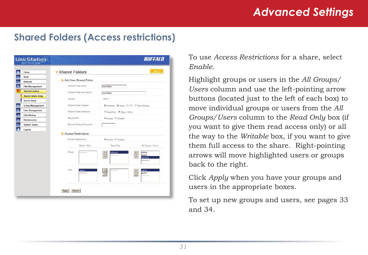The height and width of the screenshot is (255, 368).
Task: Open the Service Setup submenu item
Action: [x=33, y=101]
